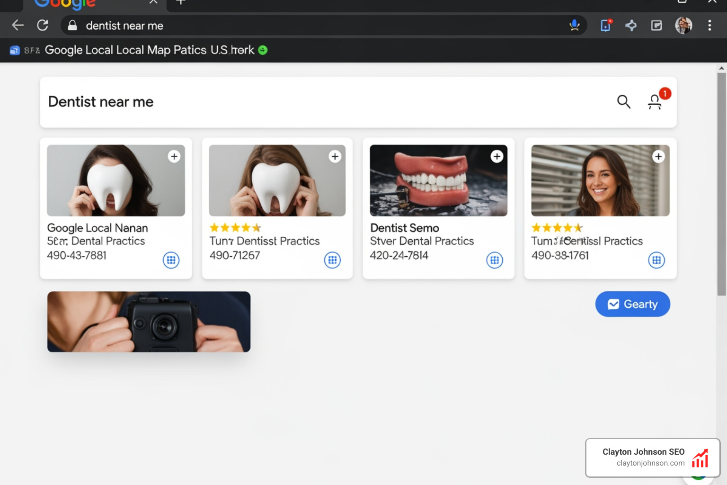Click the checkmark toggle on the Gearty button
The height and width of the screenshot is (485, 727).
(x=613, y=304)
